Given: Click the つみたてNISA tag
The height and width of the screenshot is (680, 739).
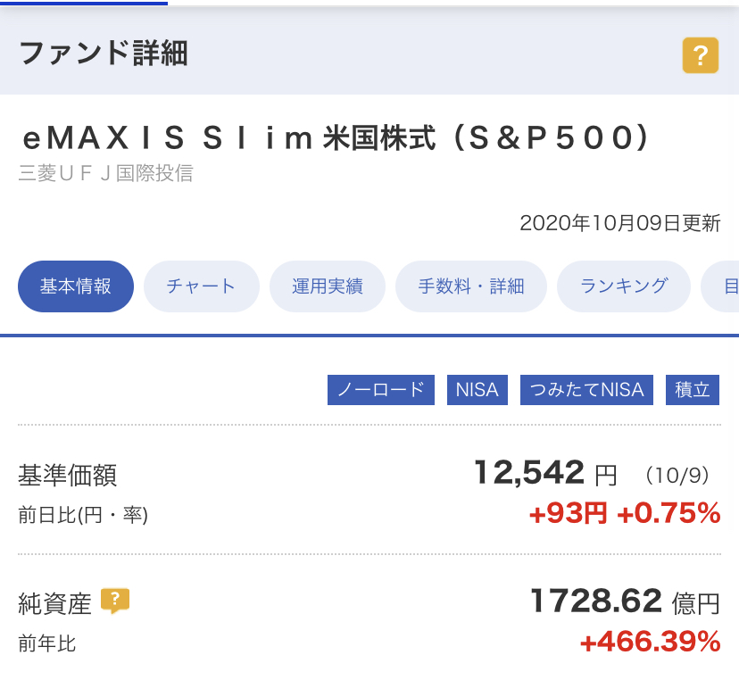Looking at the screenshot, I should click(x=586, y=390).
